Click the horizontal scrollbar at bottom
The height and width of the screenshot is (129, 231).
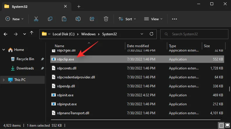tap(135, 120)
